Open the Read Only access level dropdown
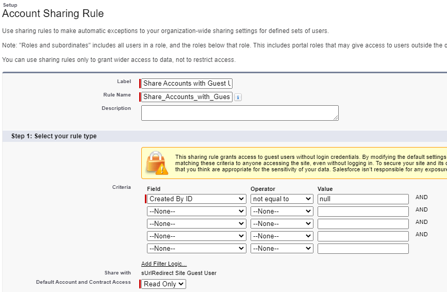This screenshot has height=292, width=447. [163, 284]
